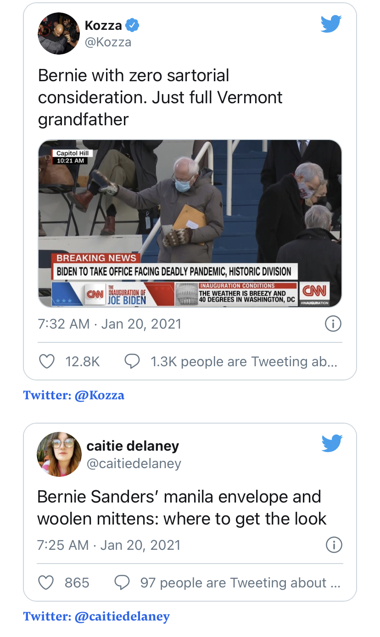Open the info icon on Kozza's tweet
380x637 pixels.
333,324
